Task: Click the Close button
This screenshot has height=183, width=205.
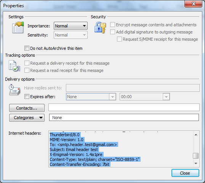Action: click(x=185, y=173)
